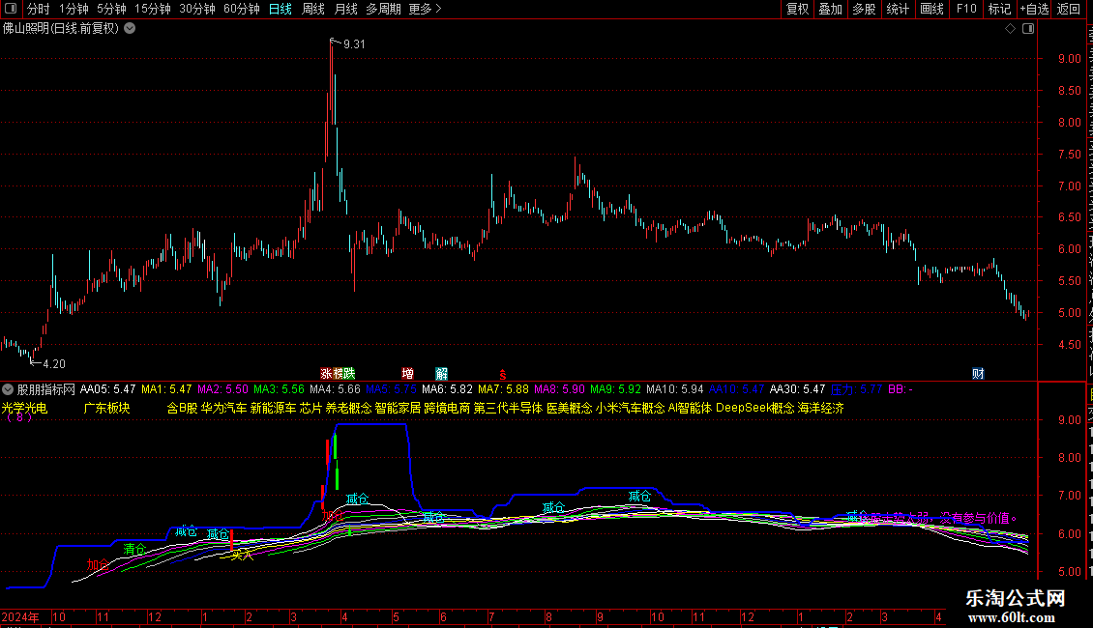Click the 光学光电 sector label
Image resolution: width=1093 pixels, height=628 pixels.
[24, 408]
